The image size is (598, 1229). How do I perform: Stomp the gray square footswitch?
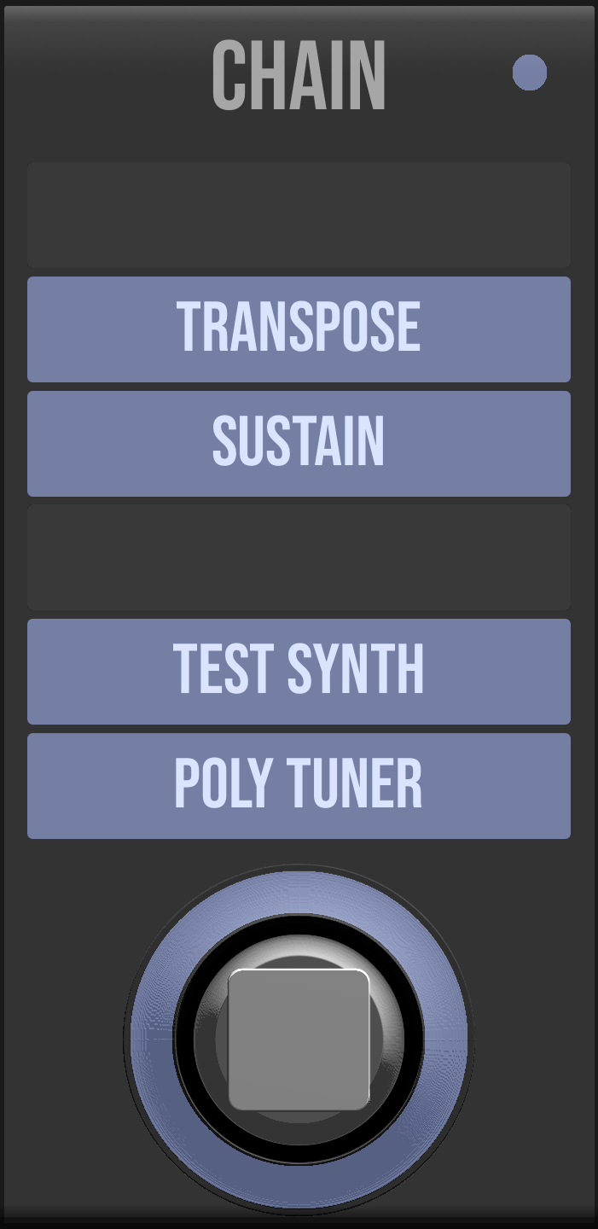pyautogui.click(x=299, y=1040)
